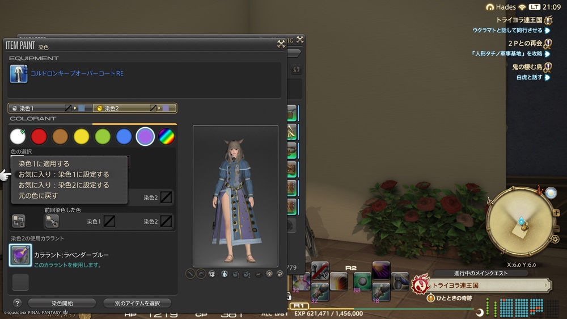Click the Hades home world icon
567x319 pixels.
pos(490,7)
